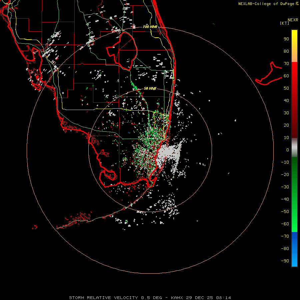The width and height of the screenshot is (300, 300).
Task: Click the NEXR label above the scale
Action: 293,20
